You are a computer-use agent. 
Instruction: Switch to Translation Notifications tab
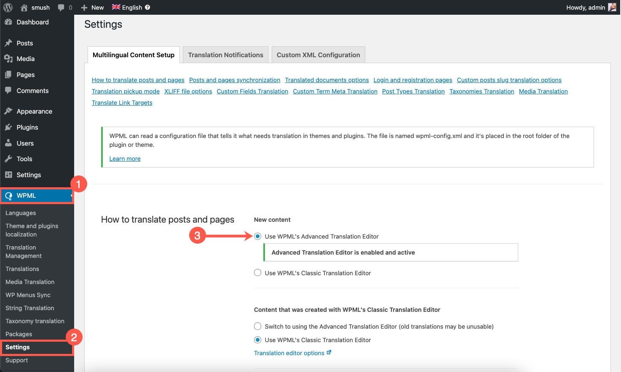tap(225, 55)
